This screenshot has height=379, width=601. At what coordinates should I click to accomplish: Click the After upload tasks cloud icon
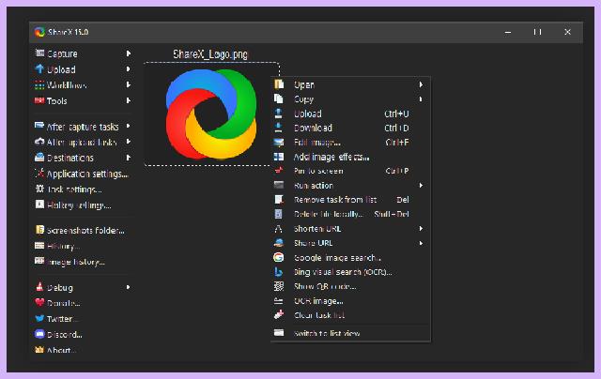(39, 142)
